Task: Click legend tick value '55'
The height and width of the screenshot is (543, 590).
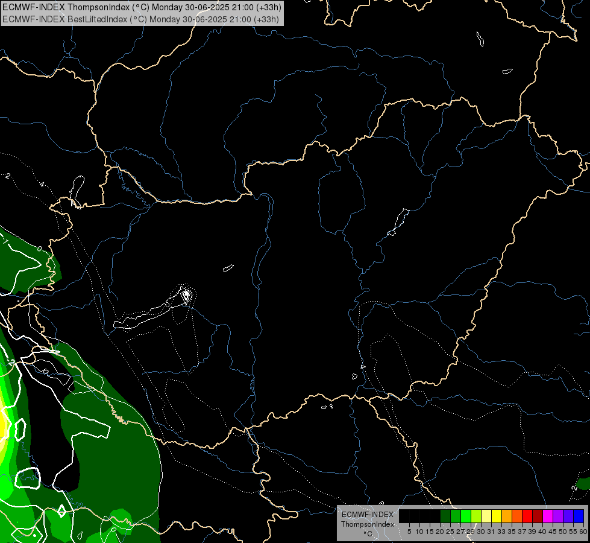Action: (x=573, y=532)
